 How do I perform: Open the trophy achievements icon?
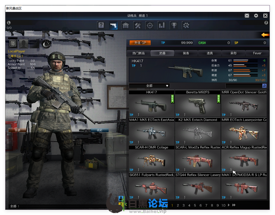(174, 25)
